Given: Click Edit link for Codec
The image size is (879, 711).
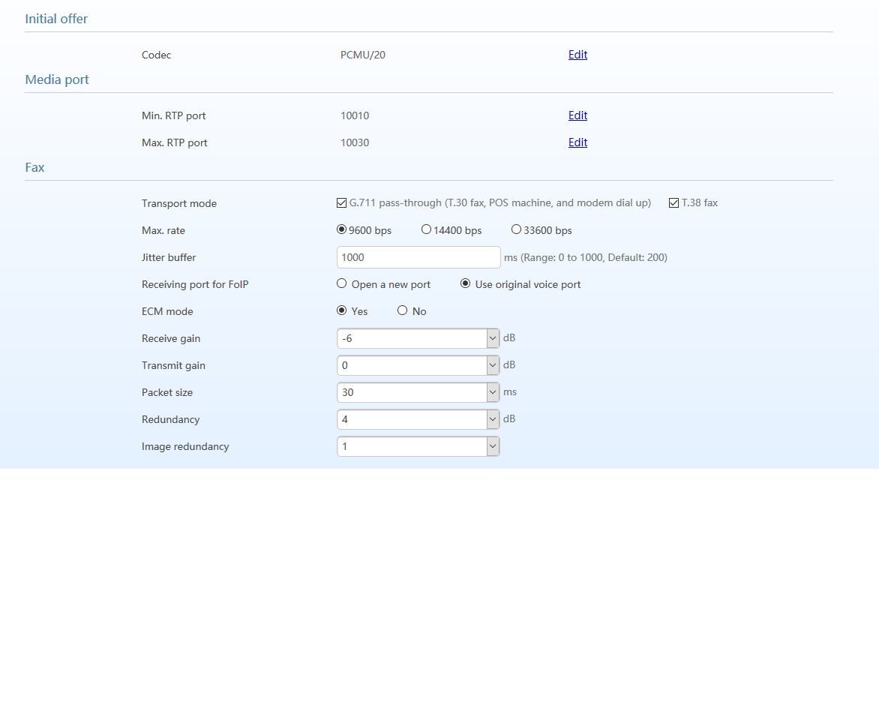Looking at the screenshot, I should coord(577,55).
